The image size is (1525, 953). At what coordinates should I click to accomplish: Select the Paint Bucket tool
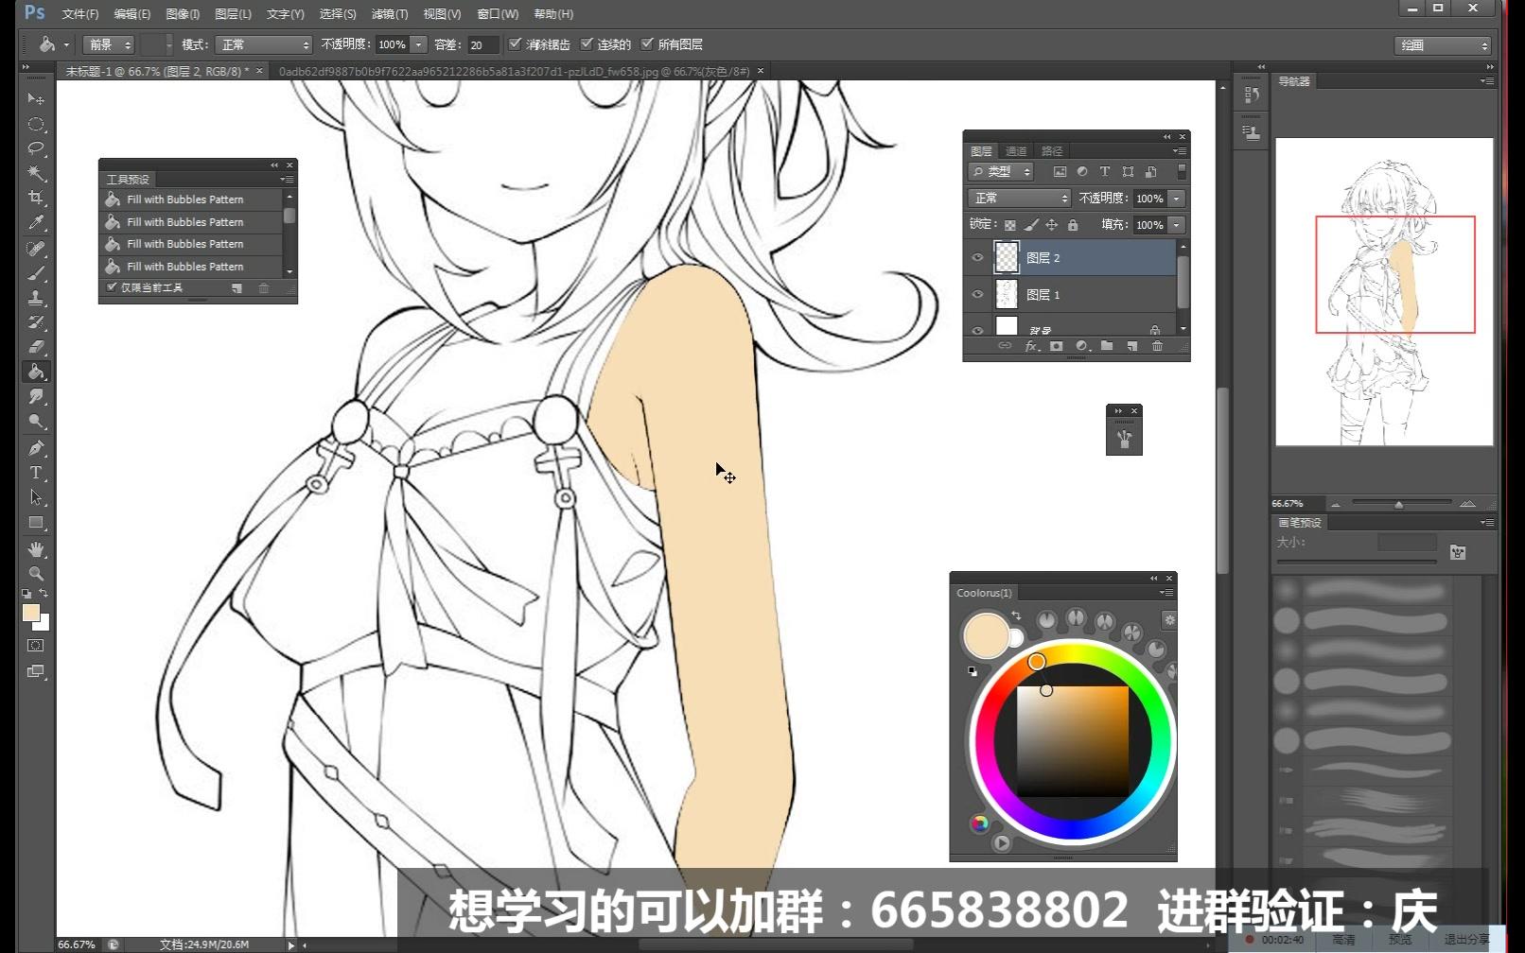(36, 372)
